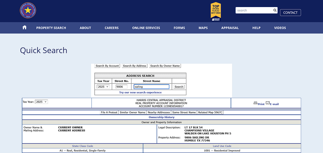The image size is (323, 153).
Task: Click CHAMPIONS VILLAGE text
Action: click(199, 130)
